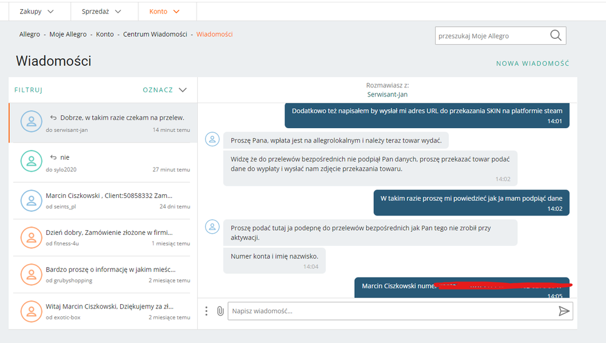Select message 'W takim razie proszę mi powiedzieć'
Image resolution: width=606 pixels, height=343 pixels.
471,203
